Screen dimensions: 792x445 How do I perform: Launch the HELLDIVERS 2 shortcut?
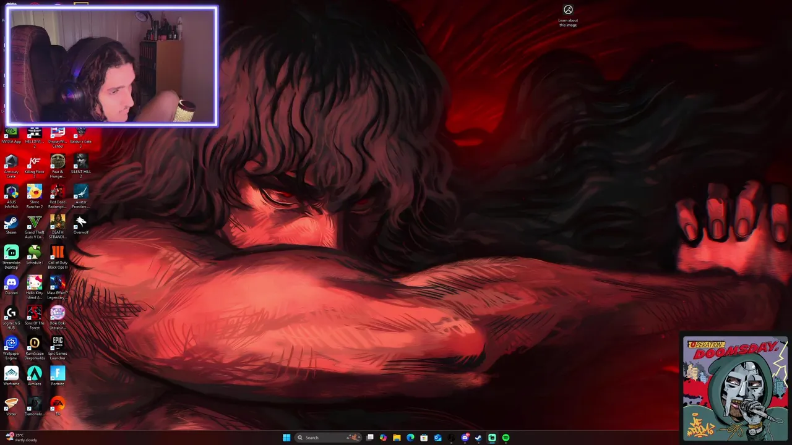coord(34,137)
